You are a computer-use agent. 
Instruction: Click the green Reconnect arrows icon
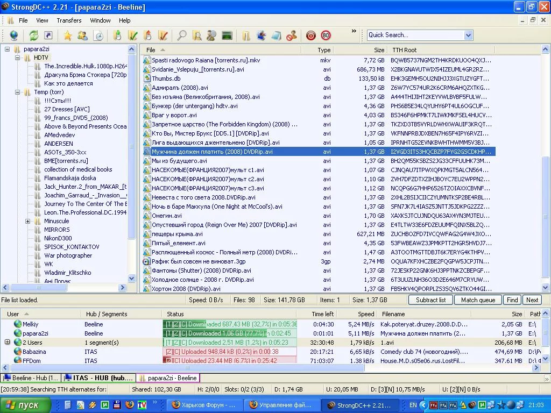tap(33, 35)
